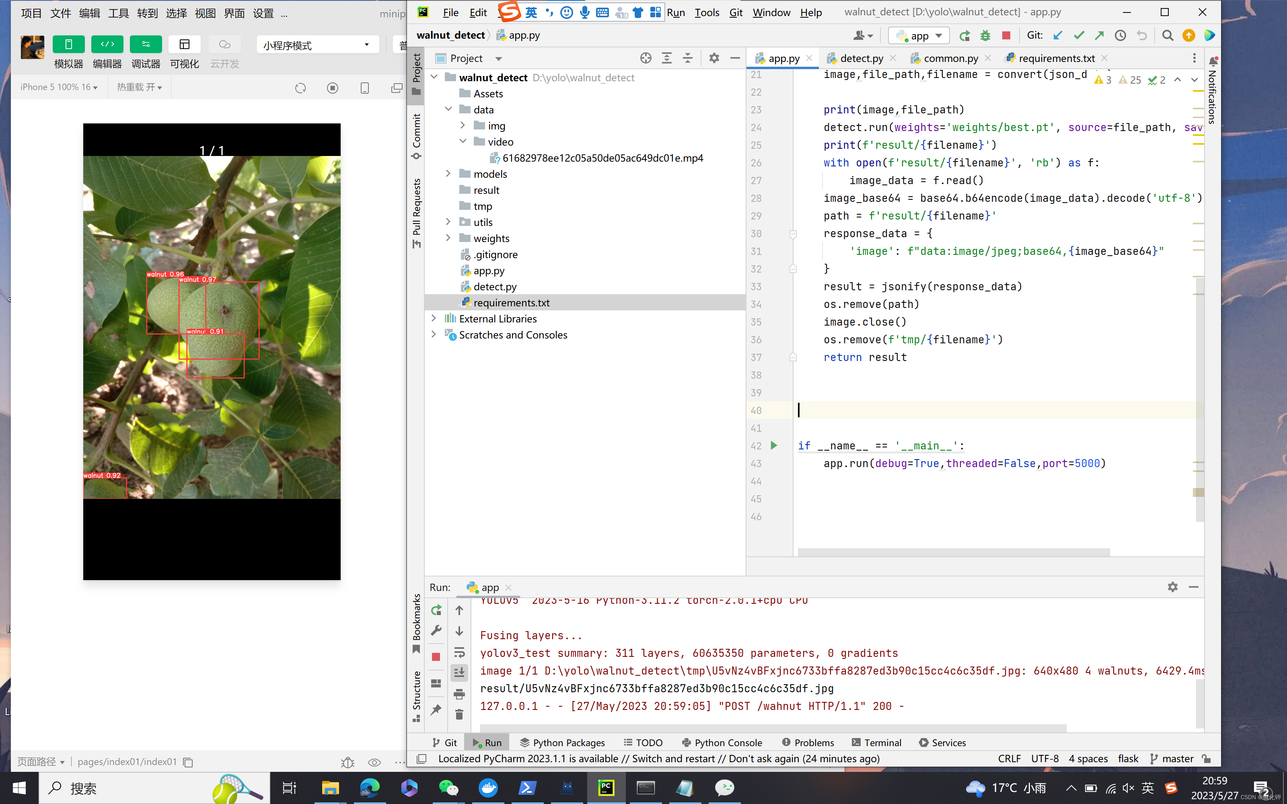Toggle the 调试器 debugger panel button
The height and width of the screenshot is (804, 1287).
click(x=146, y=44)
